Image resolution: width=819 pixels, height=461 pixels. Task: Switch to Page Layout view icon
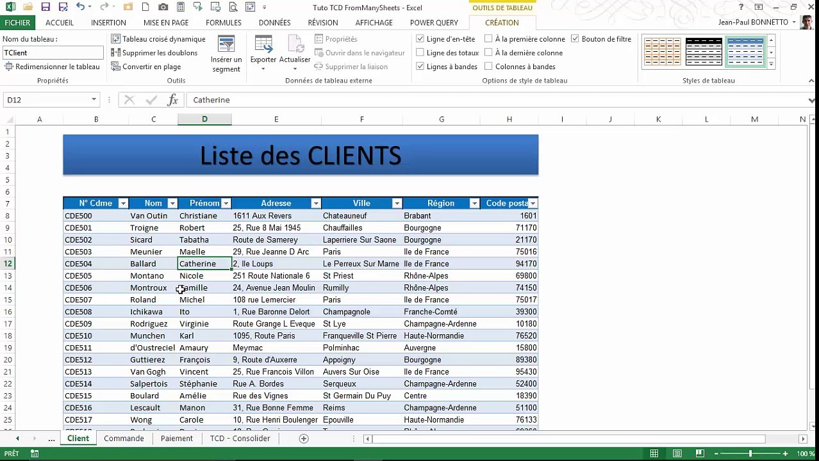pyautogui.click(x=677, y=454)
